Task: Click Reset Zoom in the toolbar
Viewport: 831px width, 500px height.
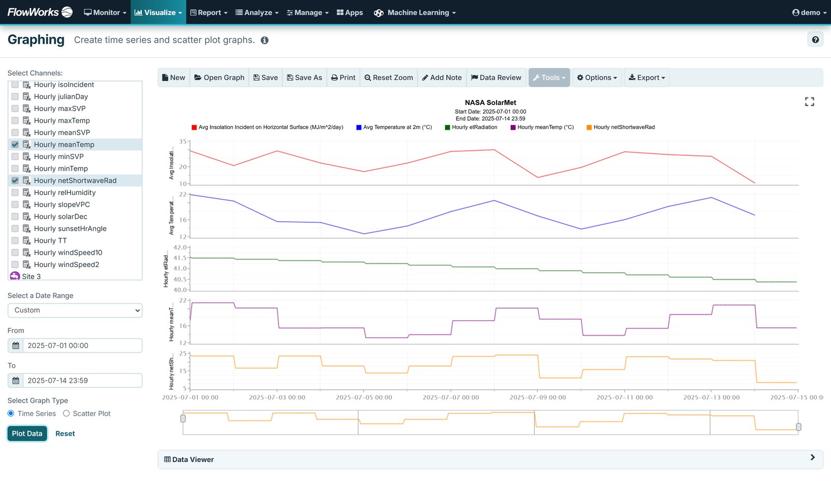Action: click(388, 78)
